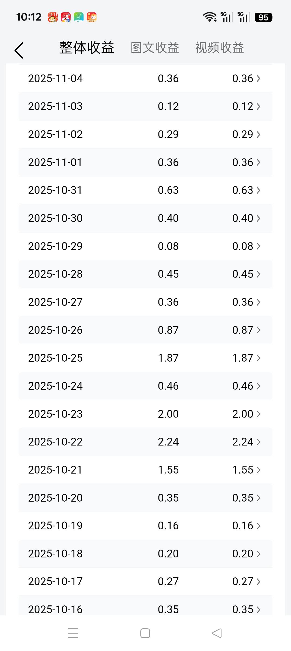Switch to the 图文收益 tab
This screenshot has height=651, width=291.
point(155,48)
